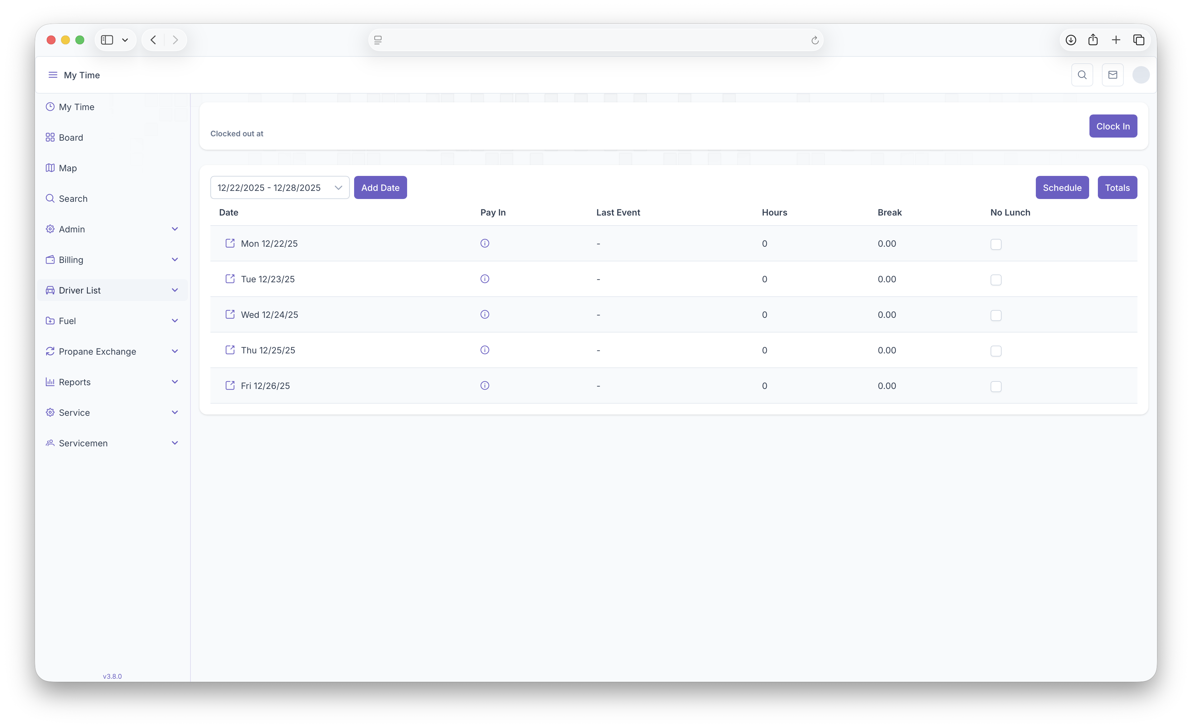Open the mail envelope icon in header
The width and height of the screenshot is (1192, 728).
(1112, 75)
